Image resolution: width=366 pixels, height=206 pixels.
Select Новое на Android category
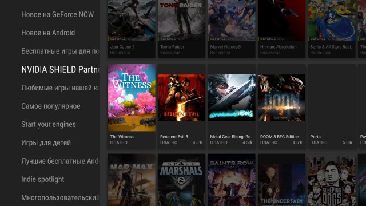point(48,33)
